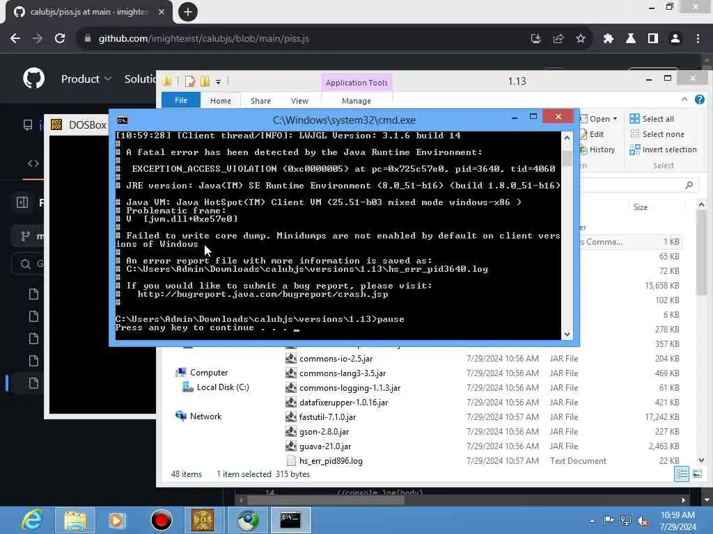Viewport: 713px width, 534px height.
Task: Click the volume muted tray icon
Action: [643, 521]
